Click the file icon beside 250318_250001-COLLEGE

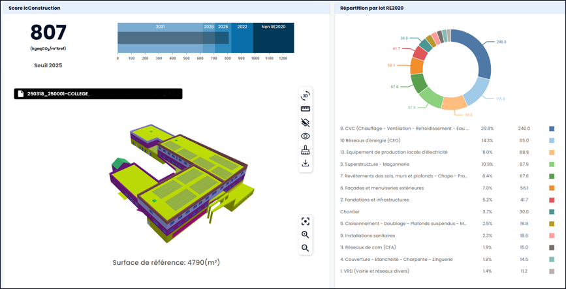click(21, 94)
